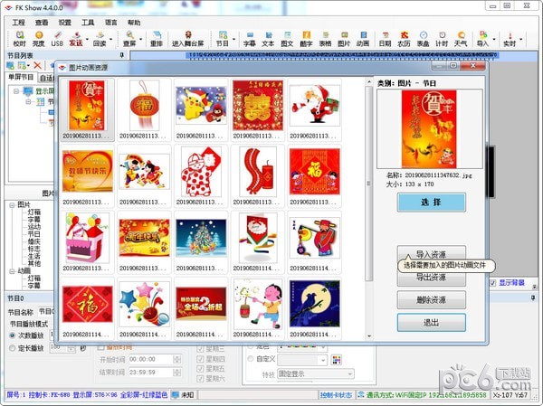This screenshot has width=543, height=406.
Task: Select the red lantern 福 thumbnail
Action: point(144,109)
